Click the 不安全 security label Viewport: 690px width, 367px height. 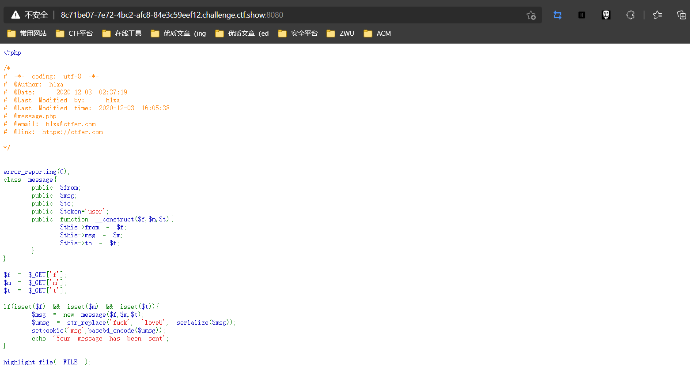point(36,15)
